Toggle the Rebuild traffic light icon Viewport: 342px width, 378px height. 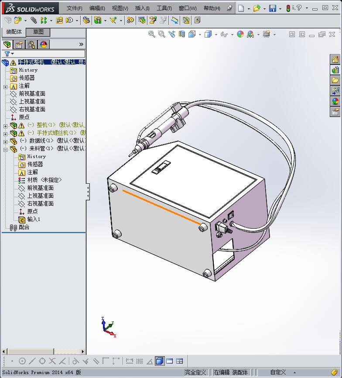(x=288, y=8)
